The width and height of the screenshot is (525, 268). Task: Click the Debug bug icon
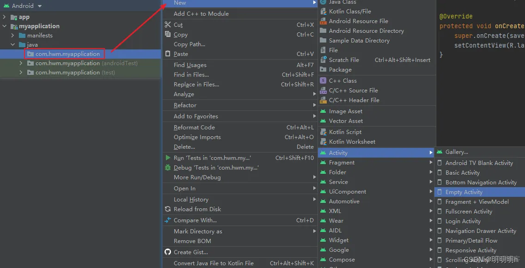coord(168,167)
